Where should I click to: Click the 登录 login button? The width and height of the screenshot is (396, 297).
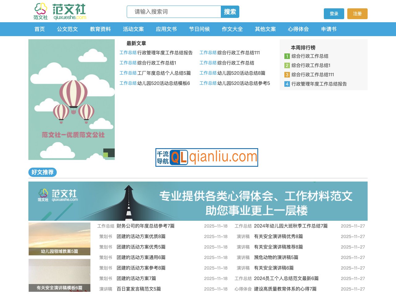click(x=334, y=14)
